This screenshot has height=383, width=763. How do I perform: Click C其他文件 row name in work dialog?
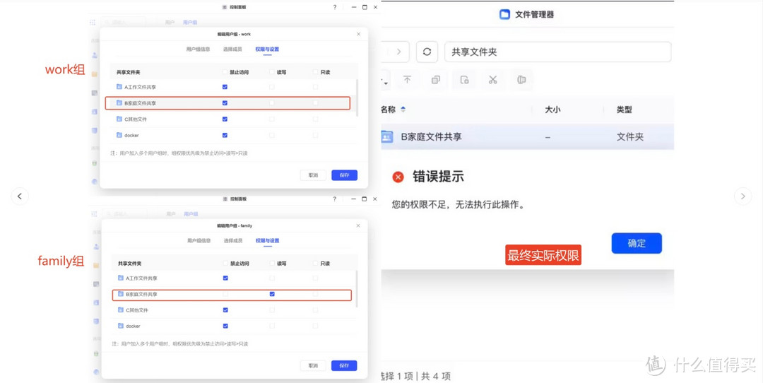coord(135,119)
